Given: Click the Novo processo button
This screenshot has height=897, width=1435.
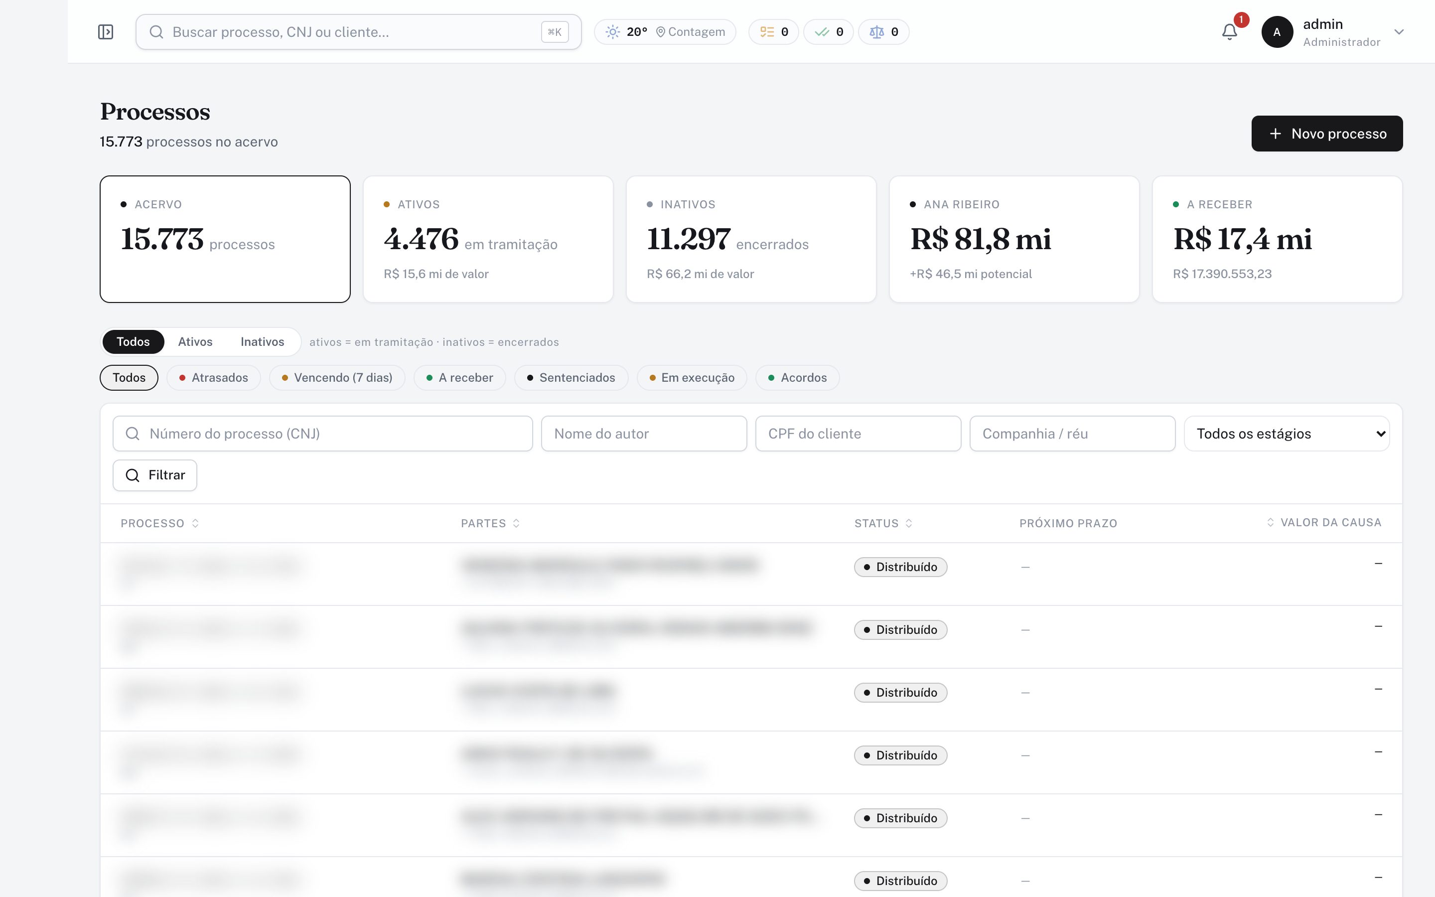Looking at the screenshot, I should click(x=1327, y=134).
